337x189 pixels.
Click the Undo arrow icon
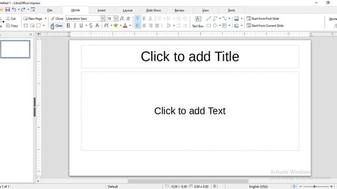click(14, 9)
